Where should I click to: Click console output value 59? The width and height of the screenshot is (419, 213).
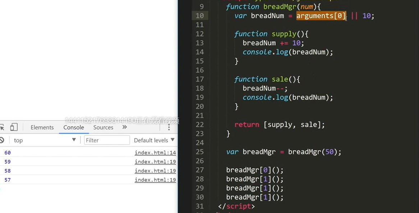8,162
